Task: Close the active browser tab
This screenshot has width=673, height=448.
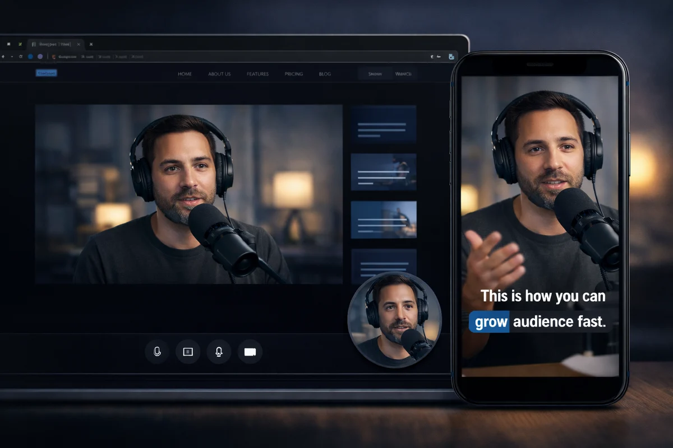Action: [x=79, y=44]
